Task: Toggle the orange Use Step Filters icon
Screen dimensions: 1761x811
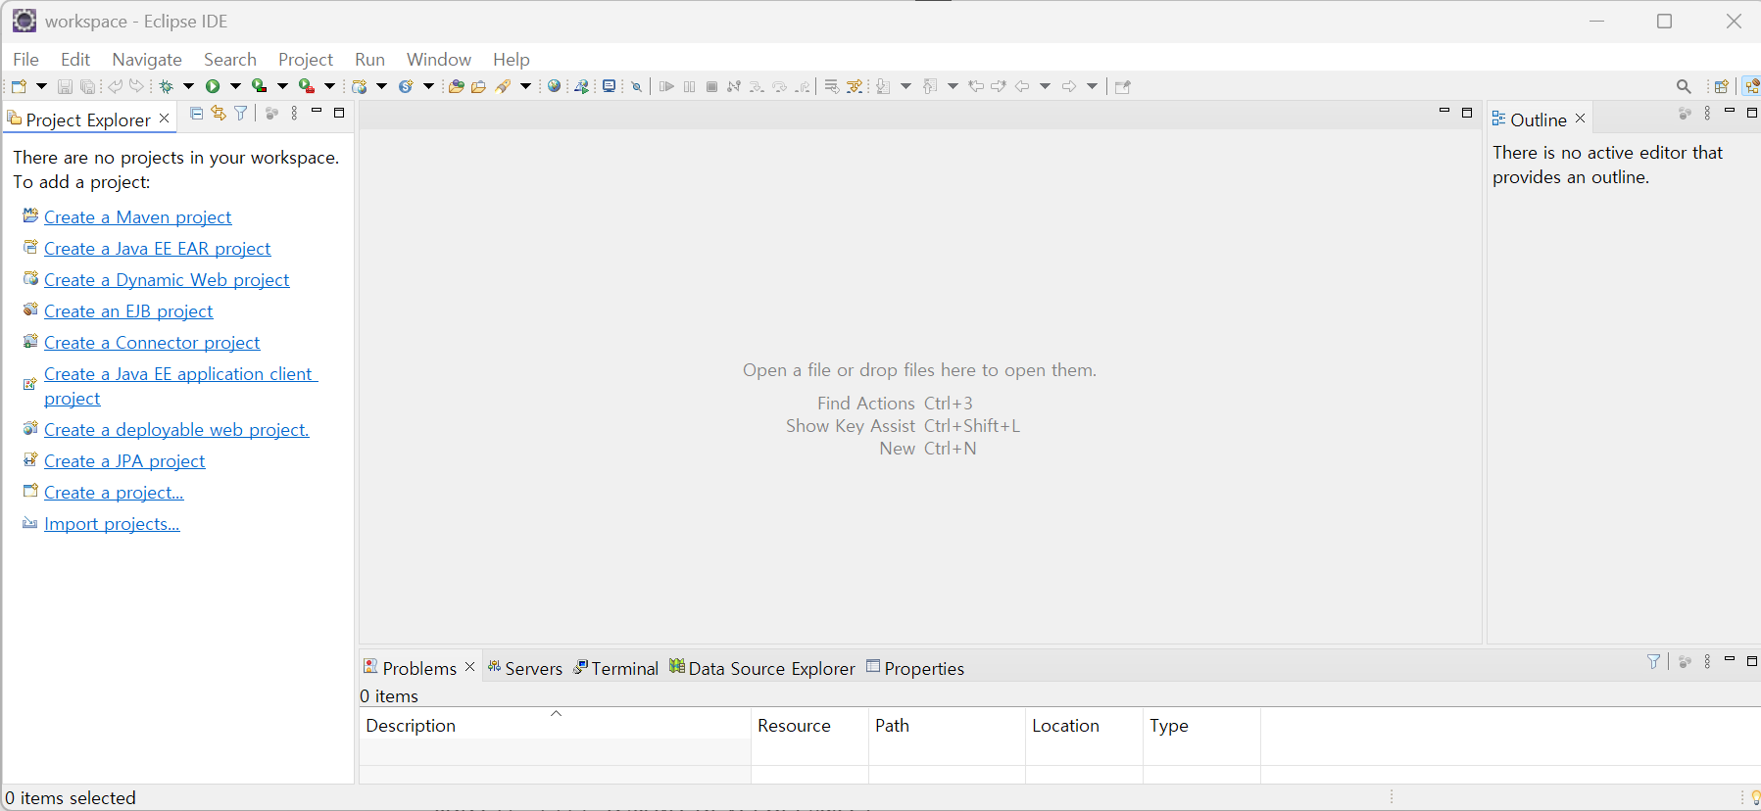Action: click(855, 86)
